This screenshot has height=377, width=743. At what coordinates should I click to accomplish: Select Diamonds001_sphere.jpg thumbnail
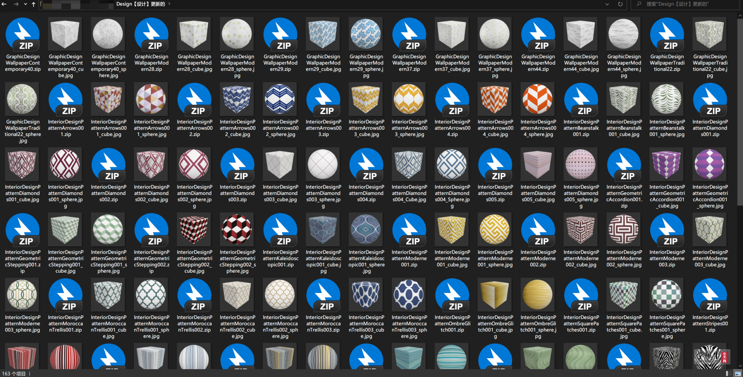(x=65, y=164)
